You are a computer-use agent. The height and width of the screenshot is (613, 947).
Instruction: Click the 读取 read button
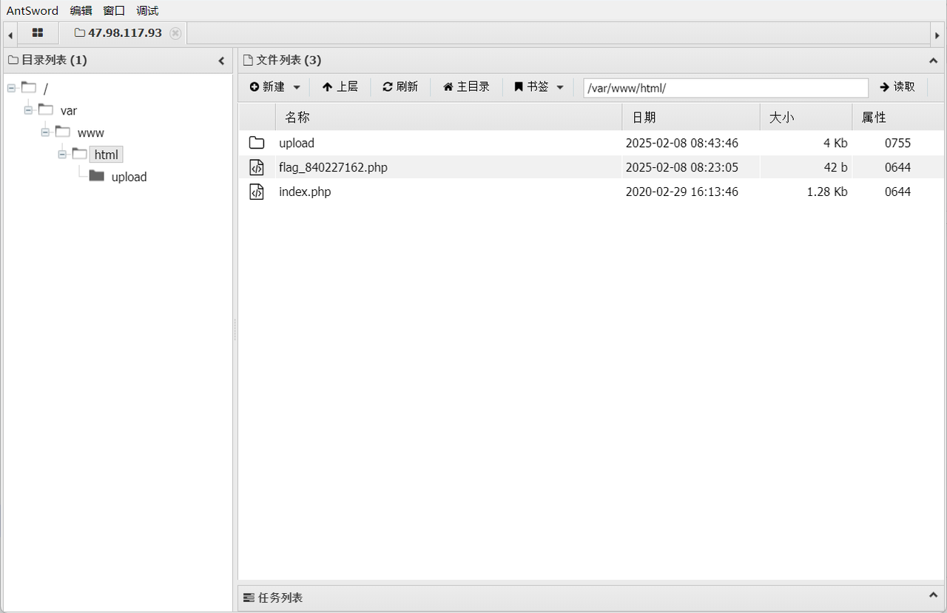click(x=897, y=87)
